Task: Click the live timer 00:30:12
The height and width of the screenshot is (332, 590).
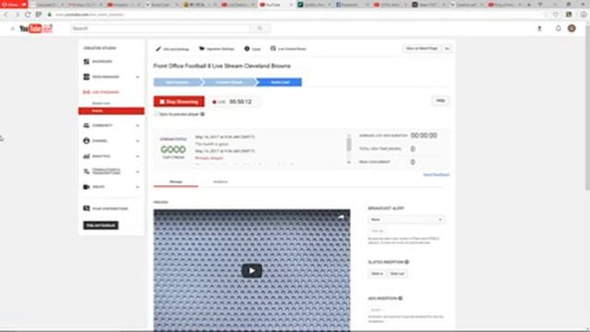Action: [241, 101]
